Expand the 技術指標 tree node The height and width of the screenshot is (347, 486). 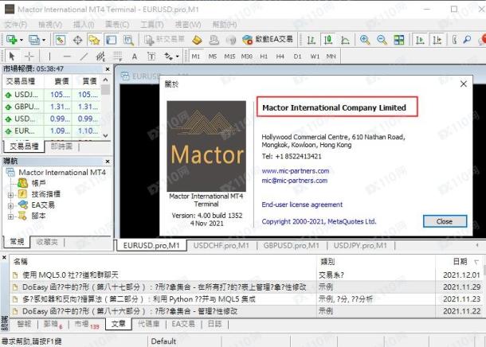coord(10,195)
